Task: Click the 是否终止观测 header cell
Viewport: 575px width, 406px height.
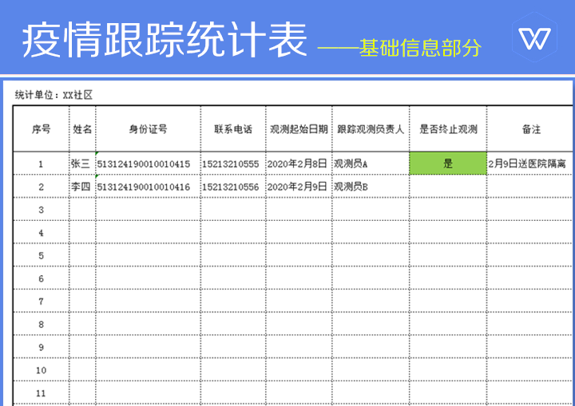Action: click(x=448, y=129)
